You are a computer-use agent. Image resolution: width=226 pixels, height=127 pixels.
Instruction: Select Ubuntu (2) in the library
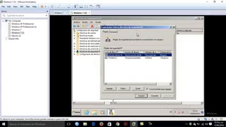(x=16, y=36)
